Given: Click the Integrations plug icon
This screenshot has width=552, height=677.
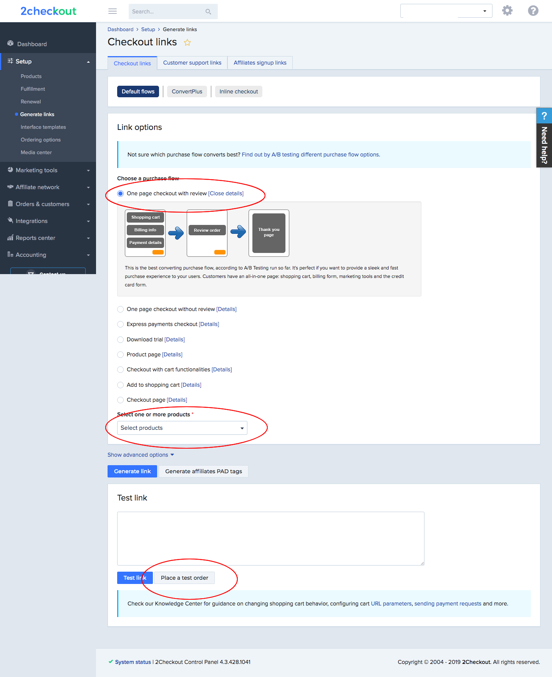Looking at the screenshot, I should (10, 220).
